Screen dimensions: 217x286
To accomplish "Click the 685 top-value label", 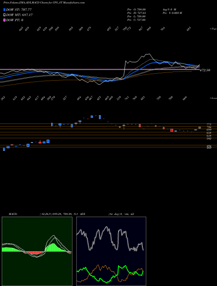I will tap(189, 29).
